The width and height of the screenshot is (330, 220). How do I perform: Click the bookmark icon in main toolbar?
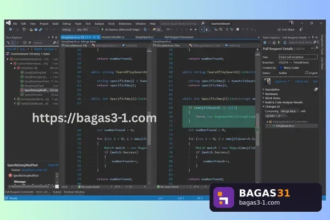tap(238, 30)
